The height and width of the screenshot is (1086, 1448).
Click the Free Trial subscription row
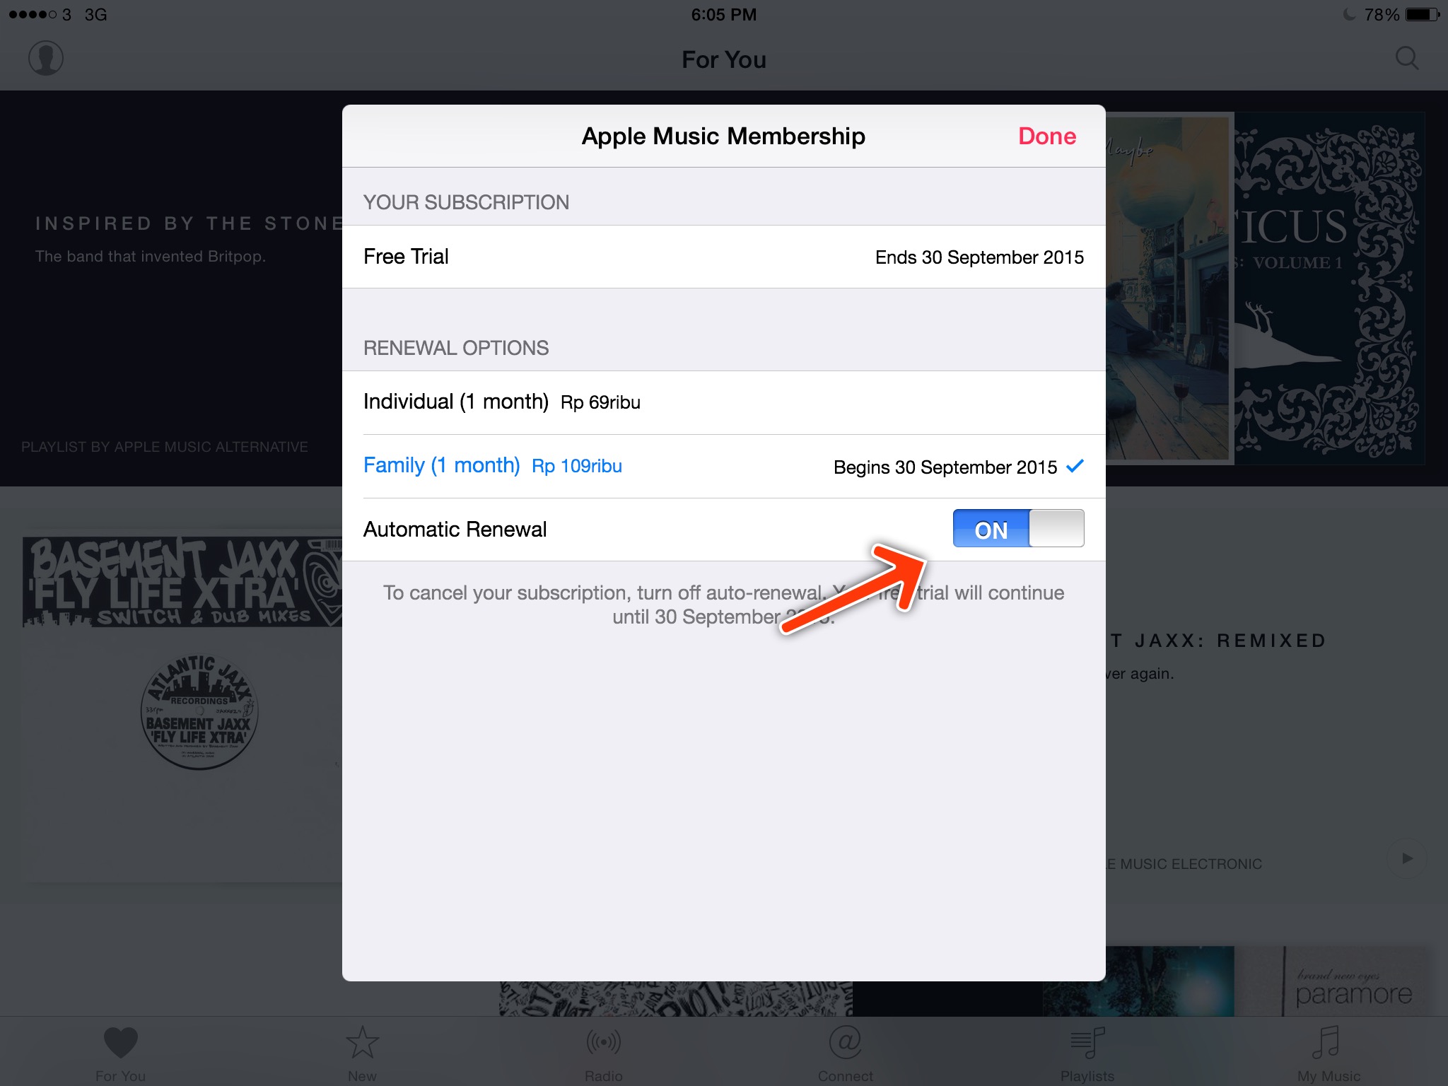724,257
